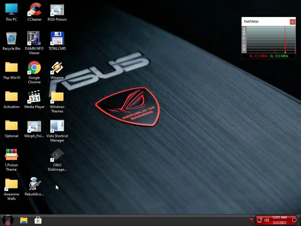Screen dimensions: 301x226
Task: Close the NetMeter widget
Action: [x=292, y=22]
